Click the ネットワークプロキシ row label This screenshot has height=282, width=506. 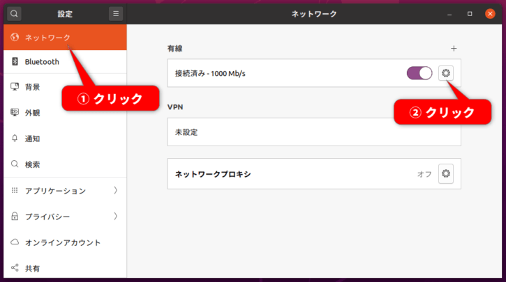[213, 174]
